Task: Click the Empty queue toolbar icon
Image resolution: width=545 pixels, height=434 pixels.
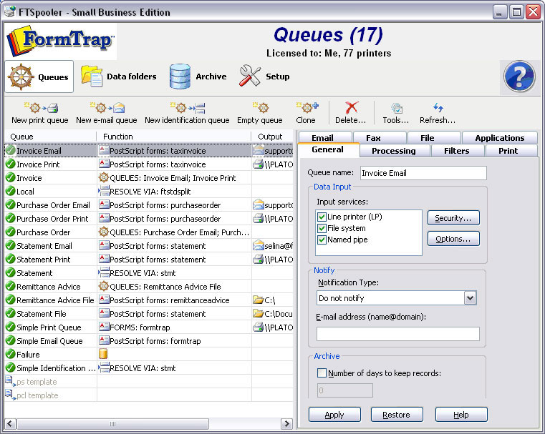Action: (x=260, y=109)
